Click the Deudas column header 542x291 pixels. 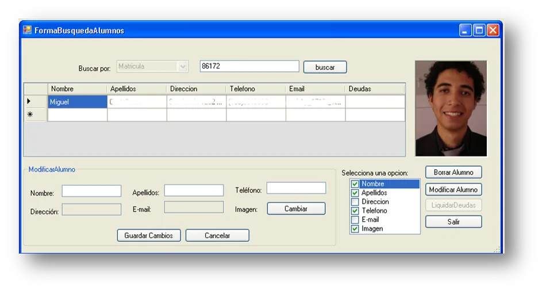pyautogui.click(x=375, y=89)
